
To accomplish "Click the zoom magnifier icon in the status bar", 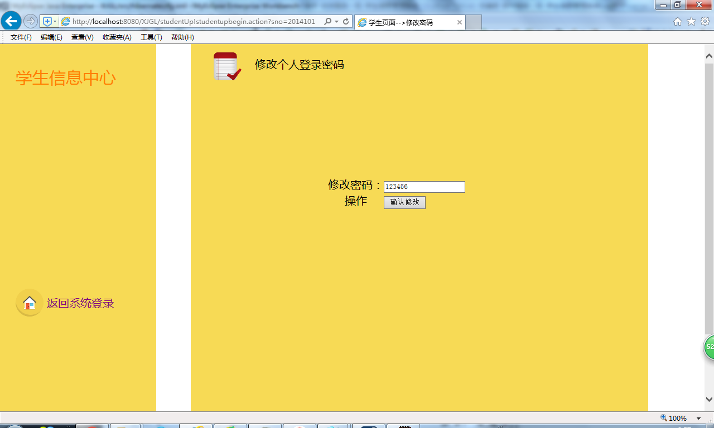I will (663, 417).
